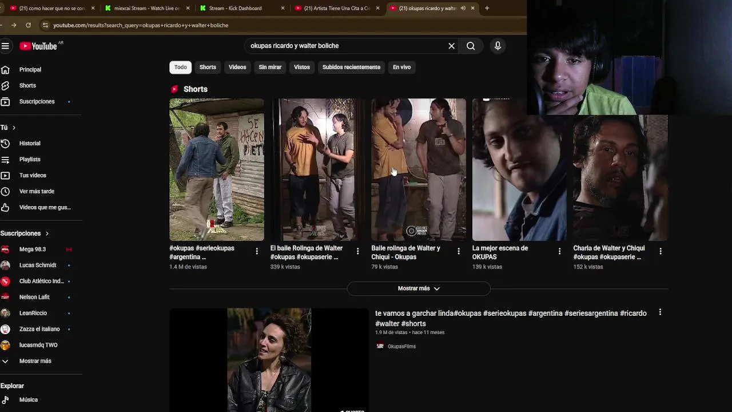
Task: Focus the browser address bar URL
Action: point(141,25)
